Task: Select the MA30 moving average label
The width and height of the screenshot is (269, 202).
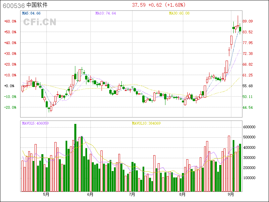Action: coord(179,13)
